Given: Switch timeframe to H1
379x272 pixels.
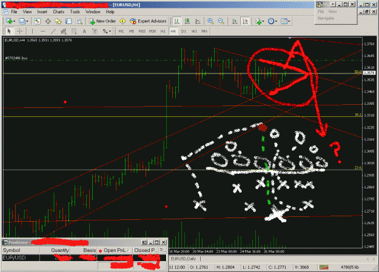Looking at the screenshot, I should point(163,31).
